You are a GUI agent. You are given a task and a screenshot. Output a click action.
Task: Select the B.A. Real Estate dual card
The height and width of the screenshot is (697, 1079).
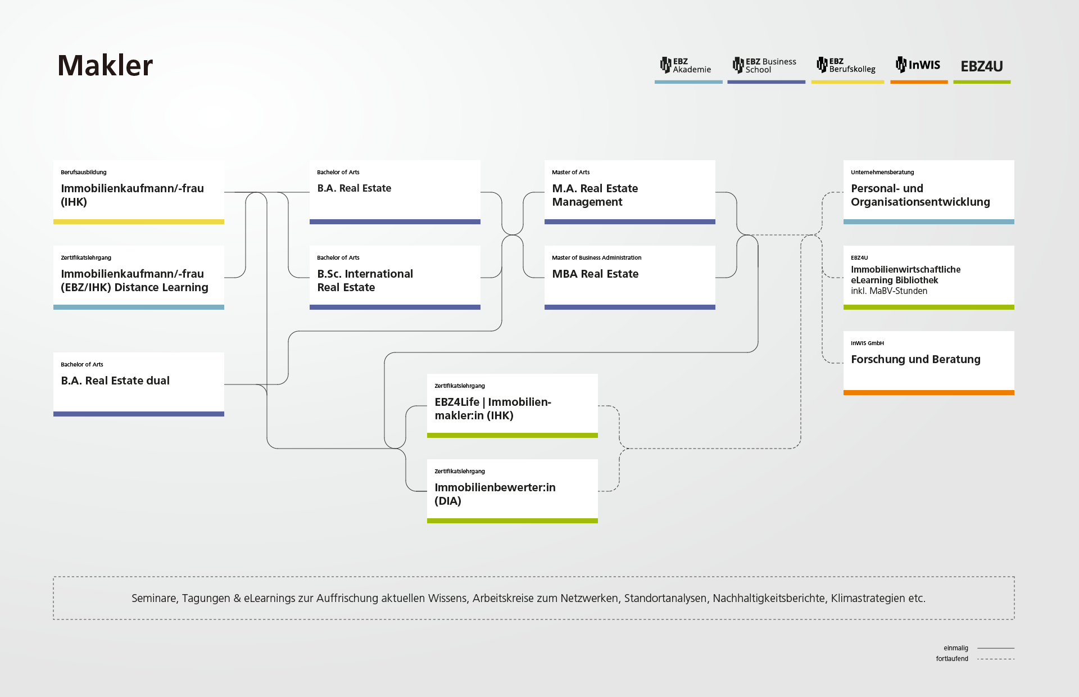[x=139, y=384]
